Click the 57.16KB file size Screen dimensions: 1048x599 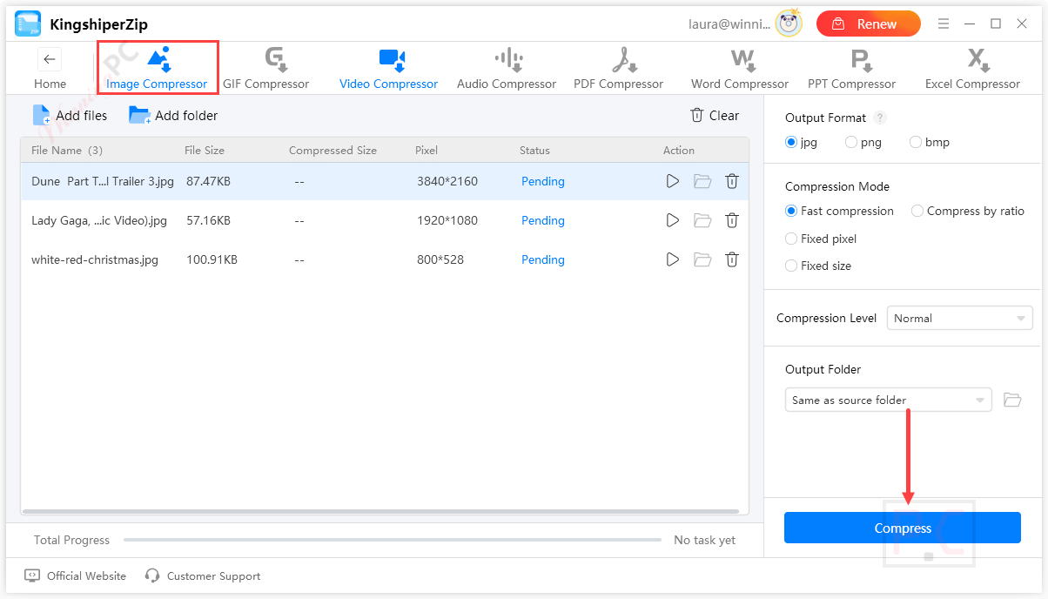click(208, 220)
